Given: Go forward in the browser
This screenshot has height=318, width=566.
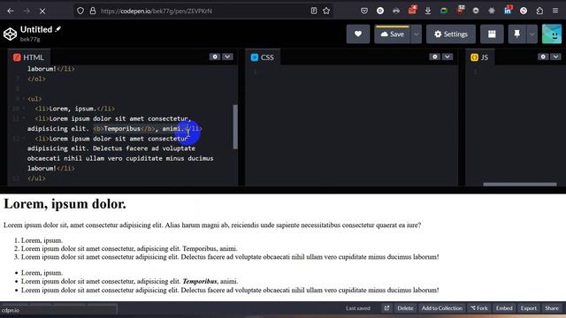Looking at the screenshot, I should (x=27, y=11).
